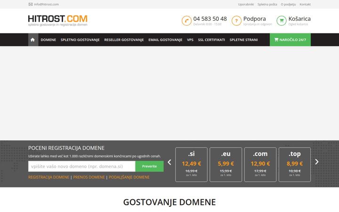Open Spletna pošta link
The image size is (339, 212).
point(267,4)
